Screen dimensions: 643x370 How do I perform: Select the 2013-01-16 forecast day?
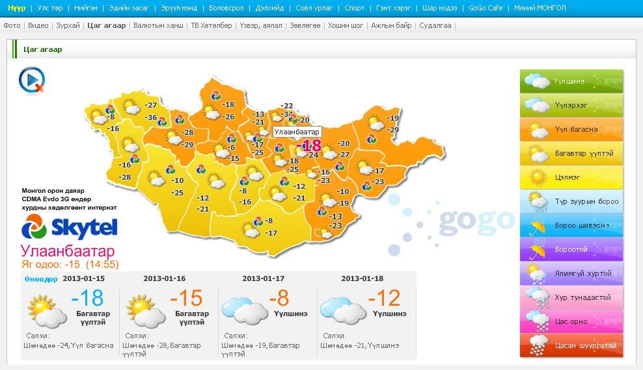[164, 278]
